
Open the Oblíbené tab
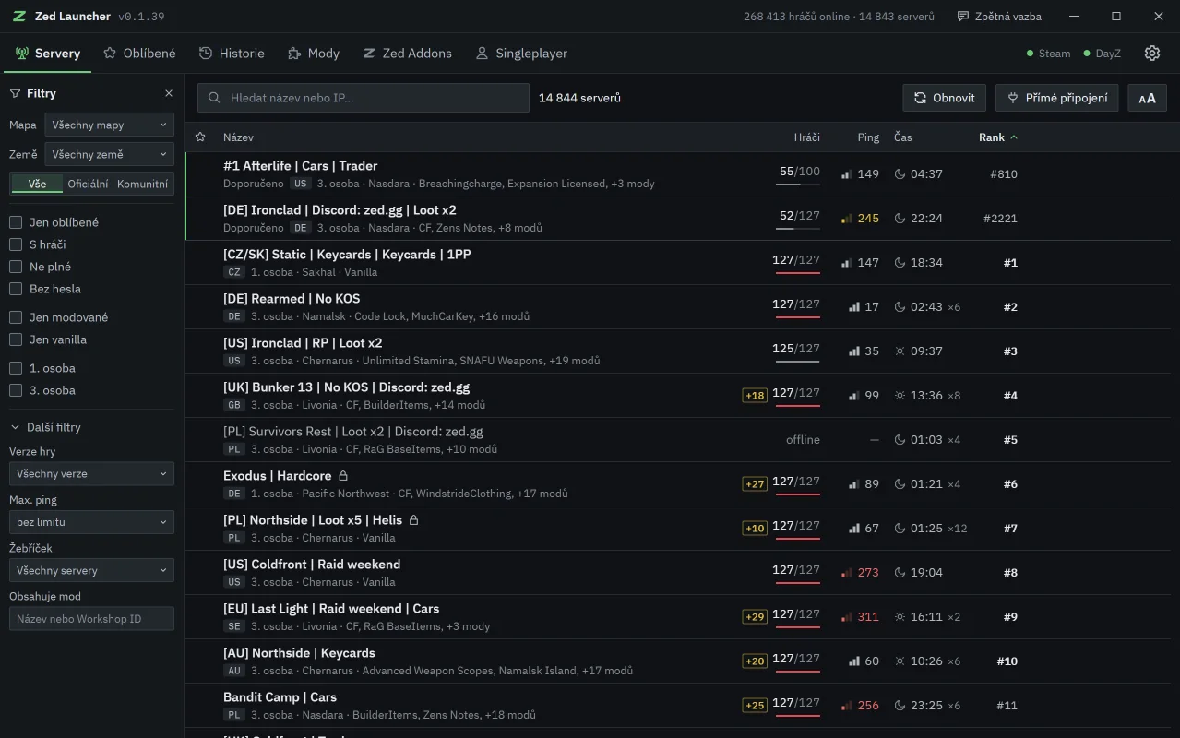tap(139, 54)
